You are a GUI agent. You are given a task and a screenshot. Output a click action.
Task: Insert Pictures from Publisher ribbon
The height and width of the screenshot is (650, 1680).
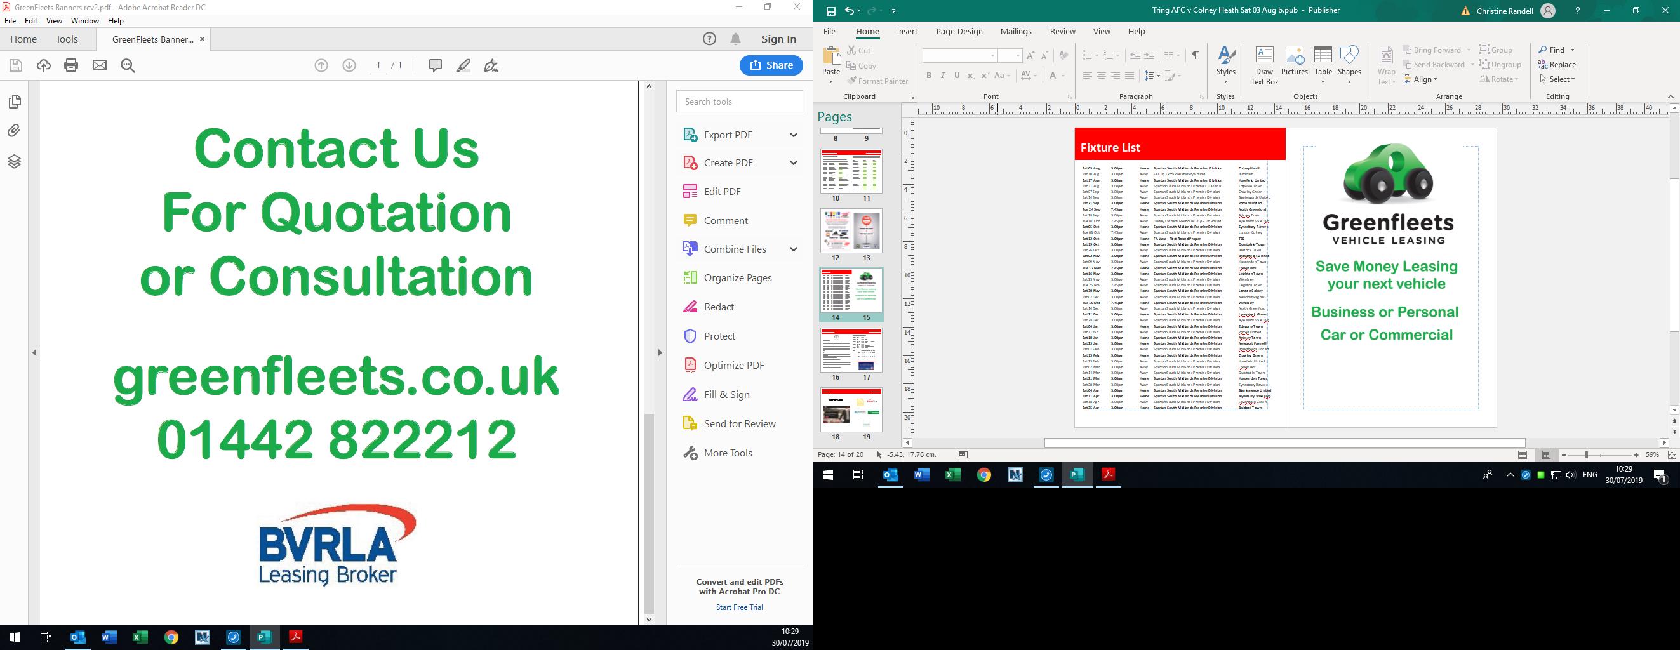pos(1295,61)
